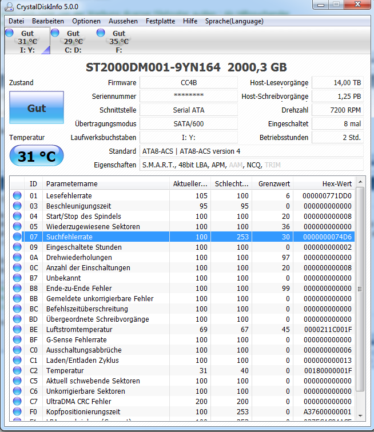Open the Festplatte menu
The height and width of the screenshot is (432, 374).
pos(161,21)
